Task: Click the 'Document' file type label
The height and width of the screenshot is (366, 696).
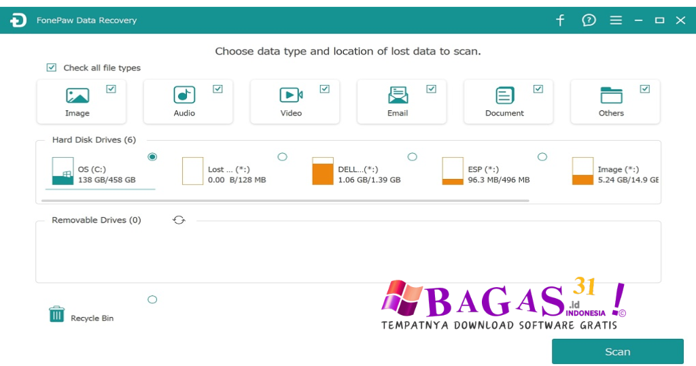Action: click(505, 113)
